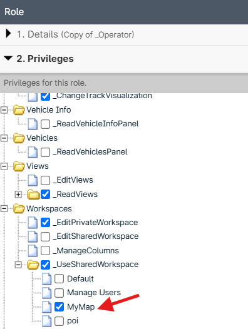Click the MyMap document icon
Screen dimensions: 248x329
pos(47,307)
